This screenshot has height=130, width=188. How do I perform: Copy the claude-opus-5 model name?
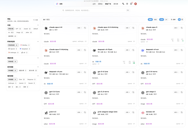point(182,28)
